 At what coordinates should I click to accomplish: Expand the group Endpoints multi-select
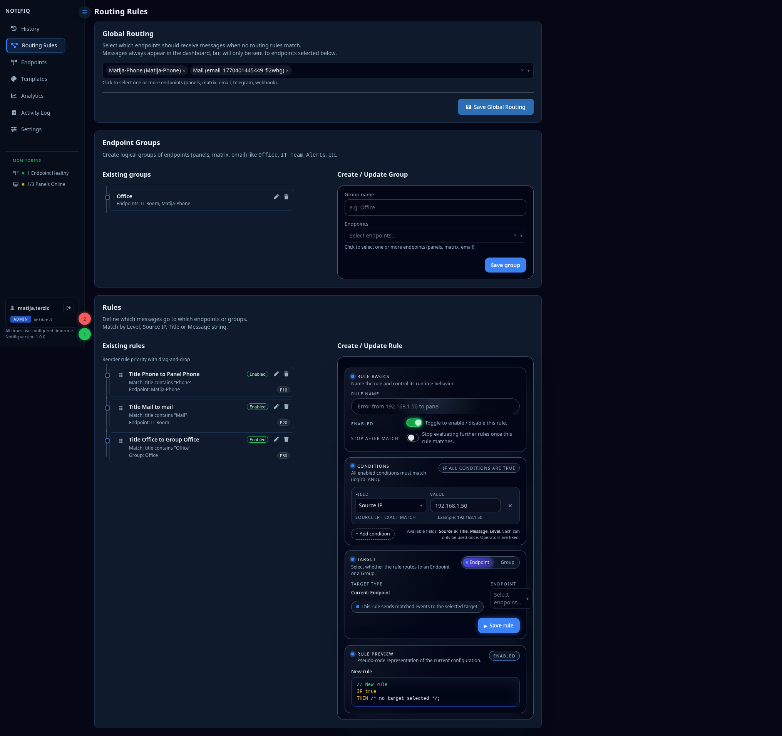click(435, 236)
